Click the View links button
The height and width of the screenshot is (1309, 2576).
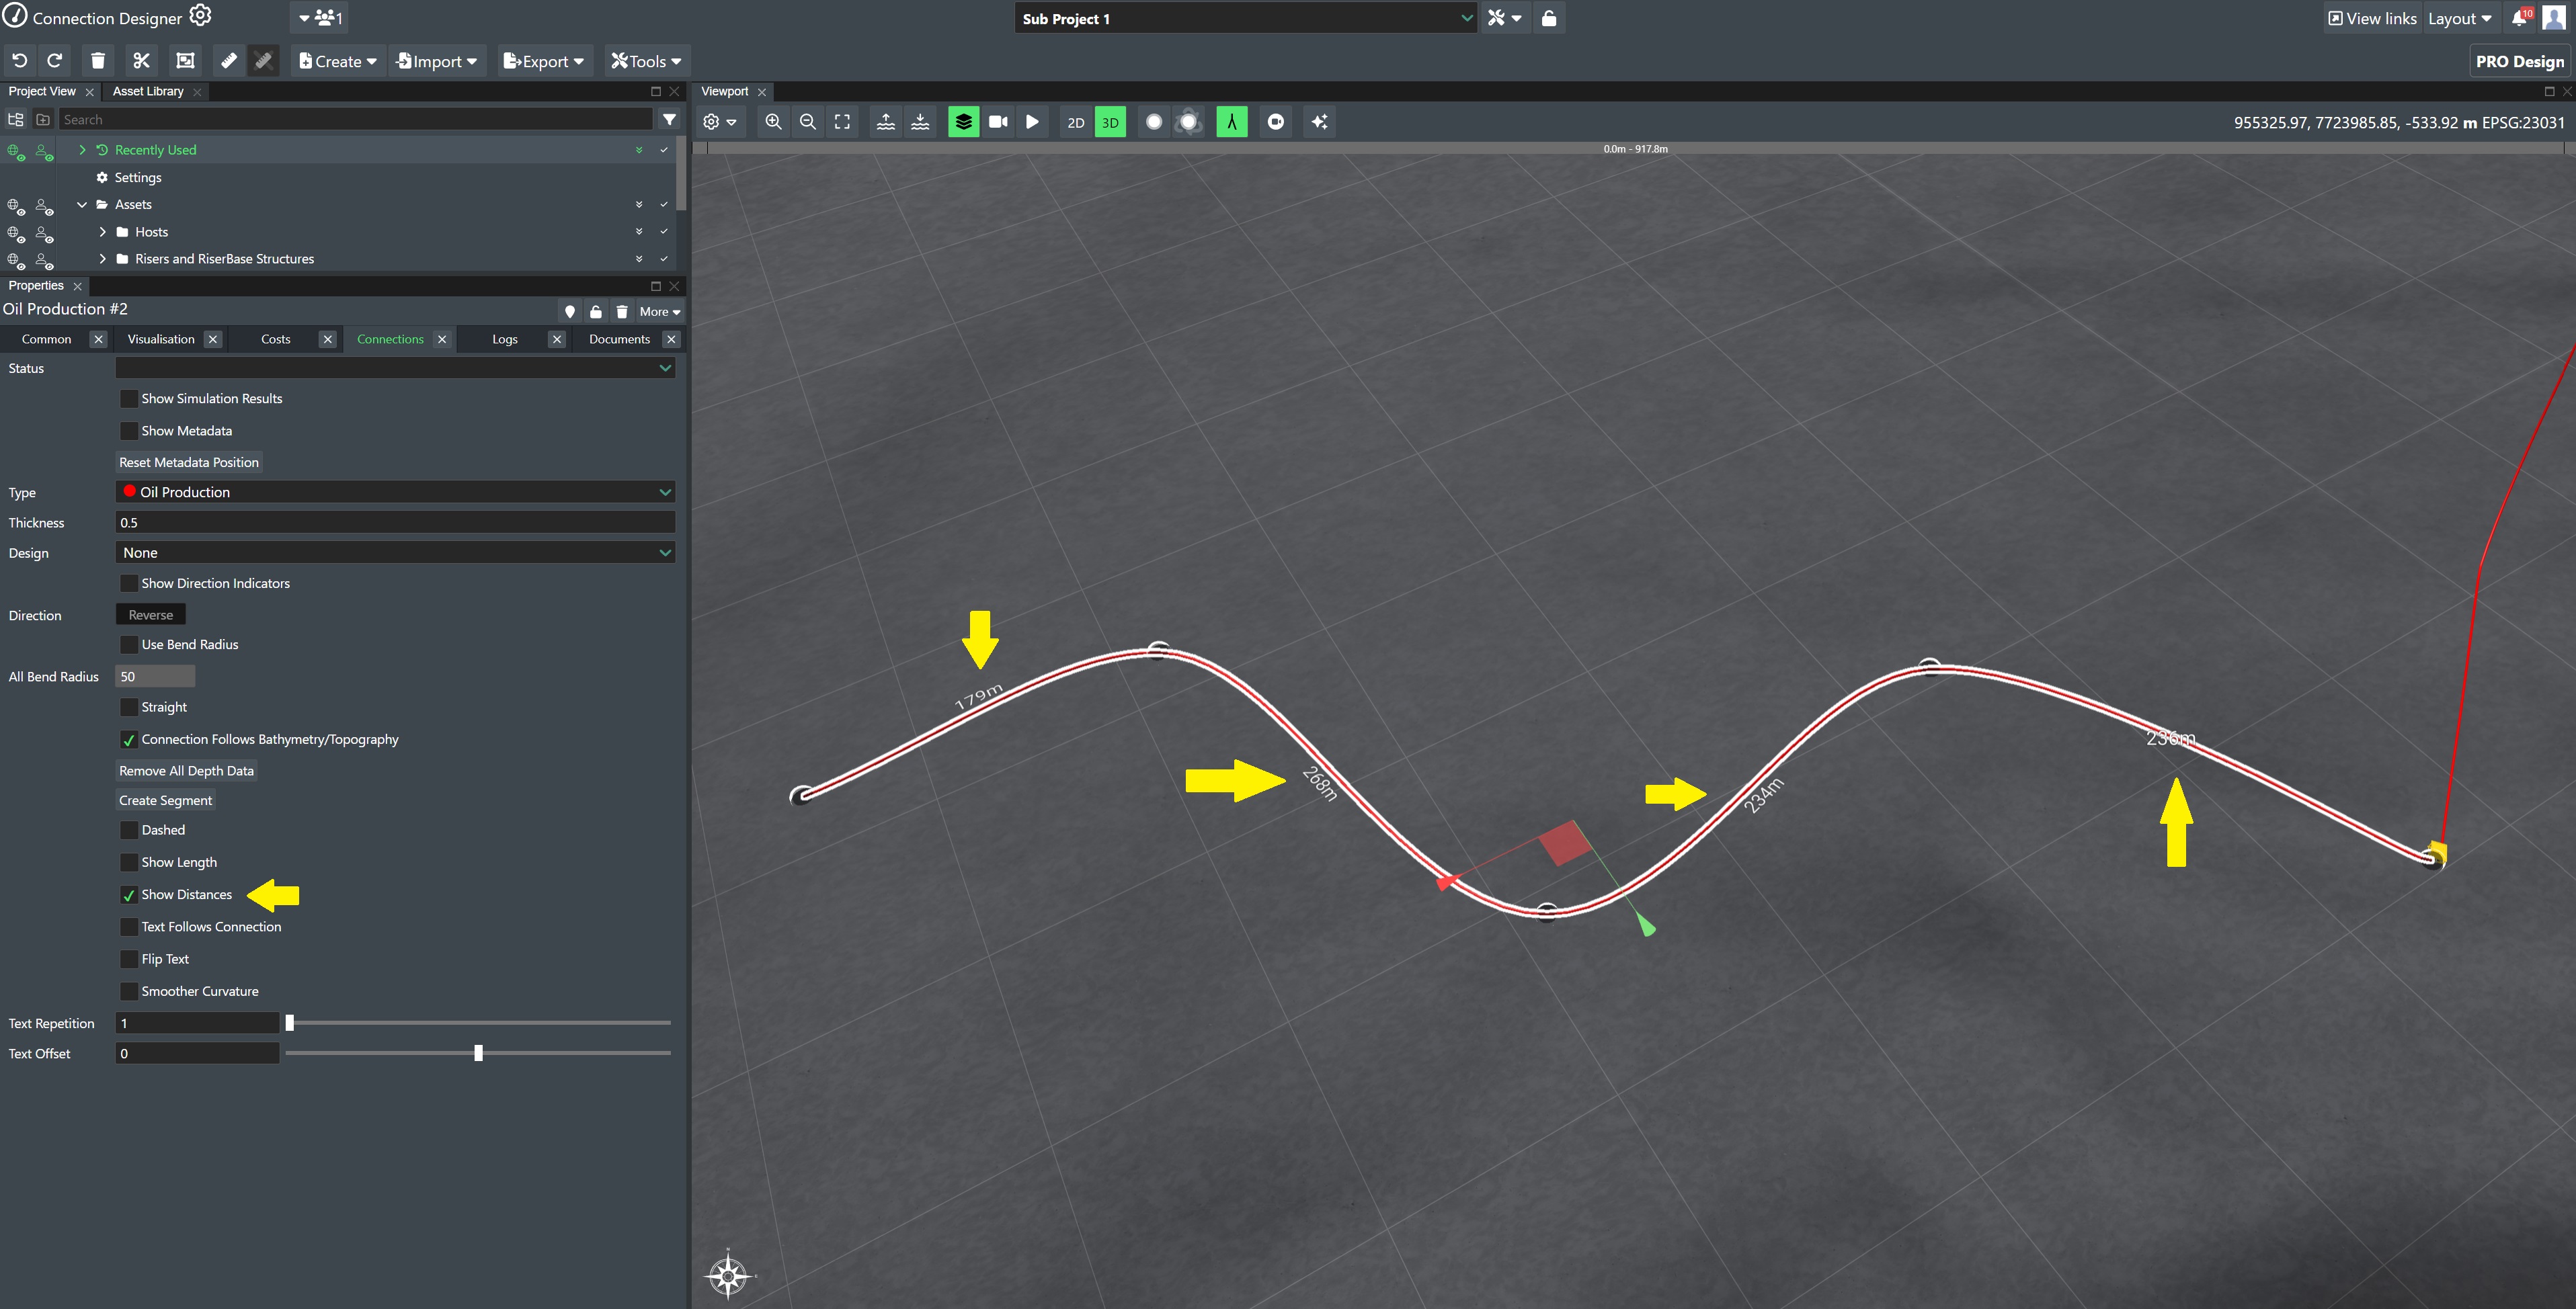(x=2373, y=18)
